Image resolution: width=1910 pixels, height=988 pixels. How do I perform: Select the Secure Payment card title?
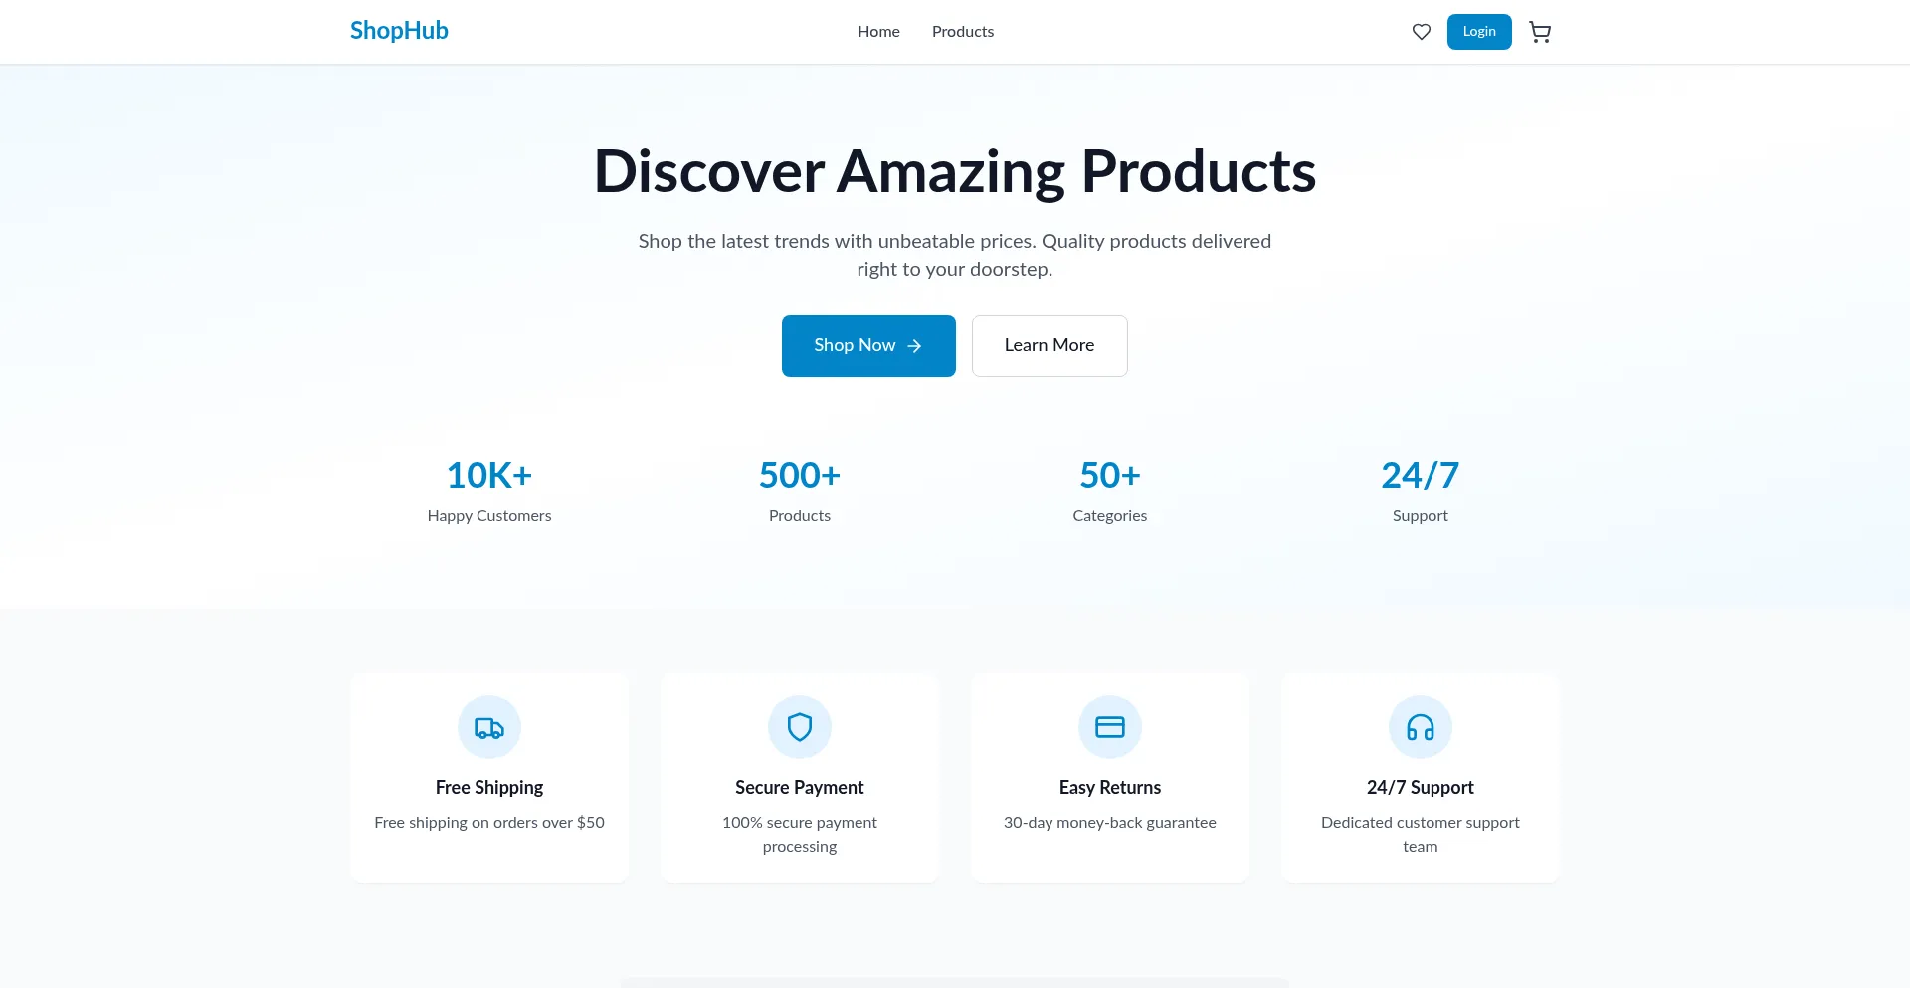click(800, 787)
